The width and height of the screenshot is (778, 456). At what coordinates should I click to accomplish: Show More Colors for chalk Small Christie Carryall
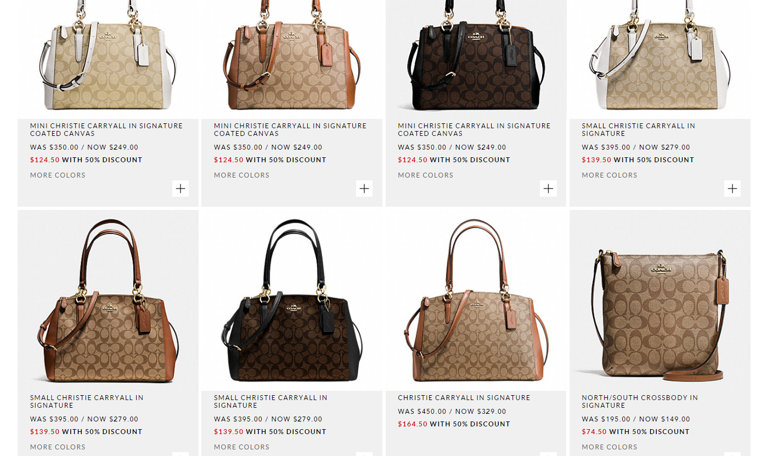click(x=610, y=175)
